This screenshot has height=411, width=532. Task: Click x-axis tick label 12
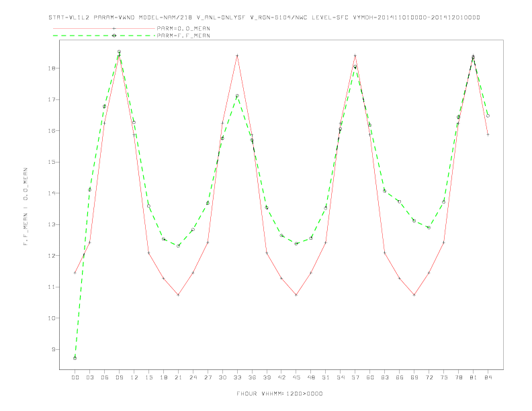[134, 377]
